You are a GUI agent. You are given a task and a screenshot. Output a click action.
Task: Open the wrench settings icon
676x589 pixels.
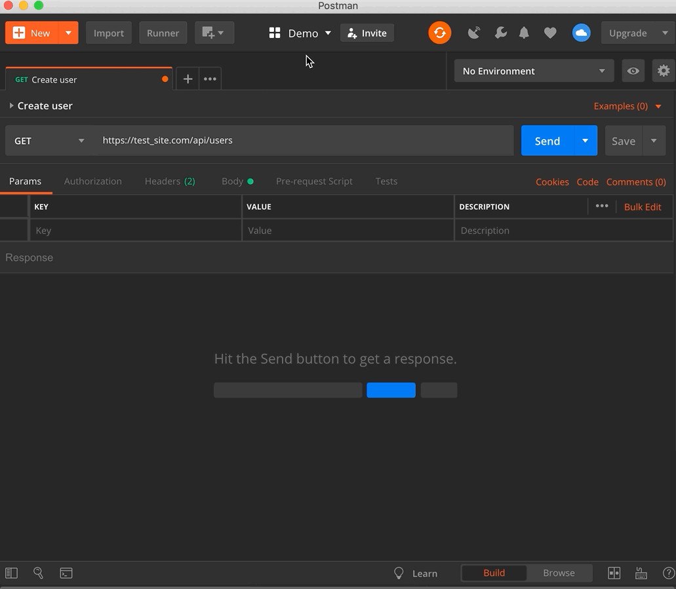pyautogui.click(x=500, y=33)
